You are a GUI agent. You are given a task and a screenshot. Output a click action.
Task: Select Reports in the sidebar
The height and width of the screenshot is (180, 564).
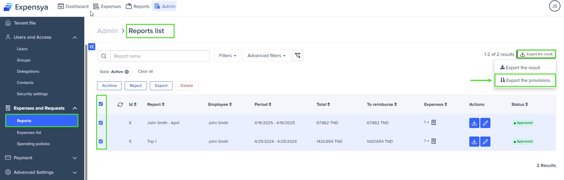pos(42,121)
